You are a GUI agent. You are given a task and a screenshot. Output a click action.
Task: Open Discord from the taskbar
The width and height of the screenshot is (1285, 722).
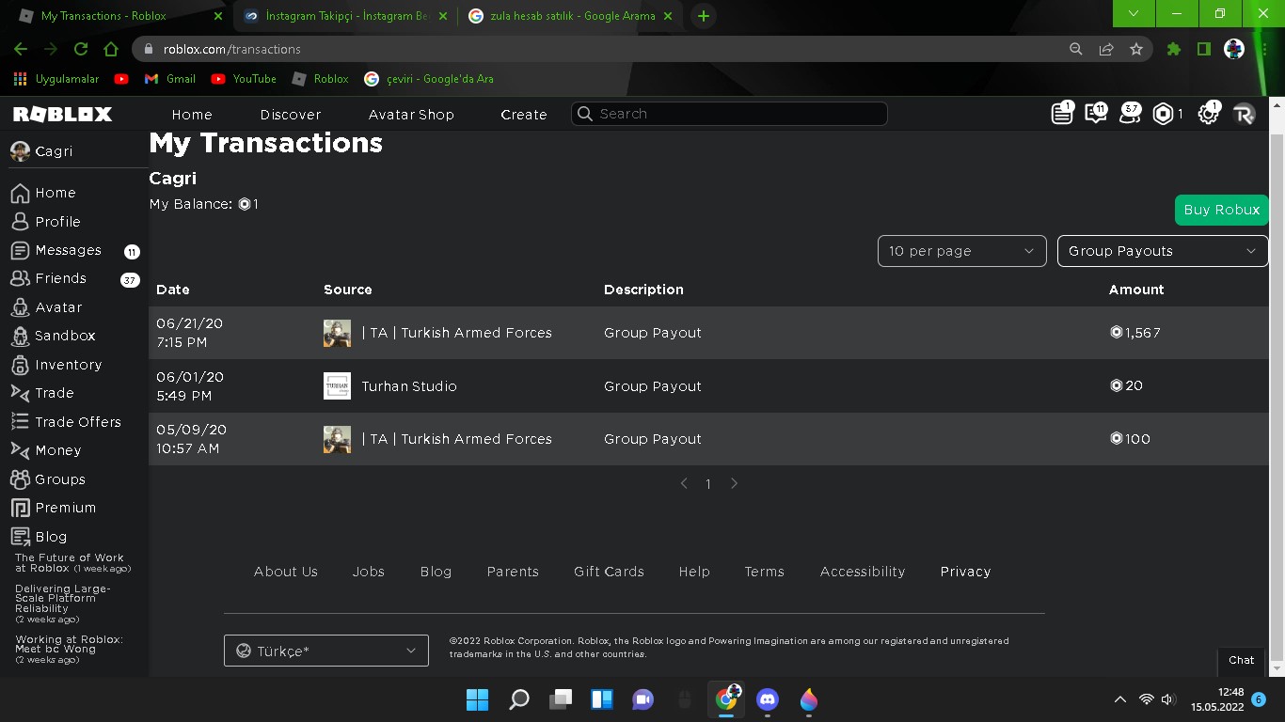[768, 699]
